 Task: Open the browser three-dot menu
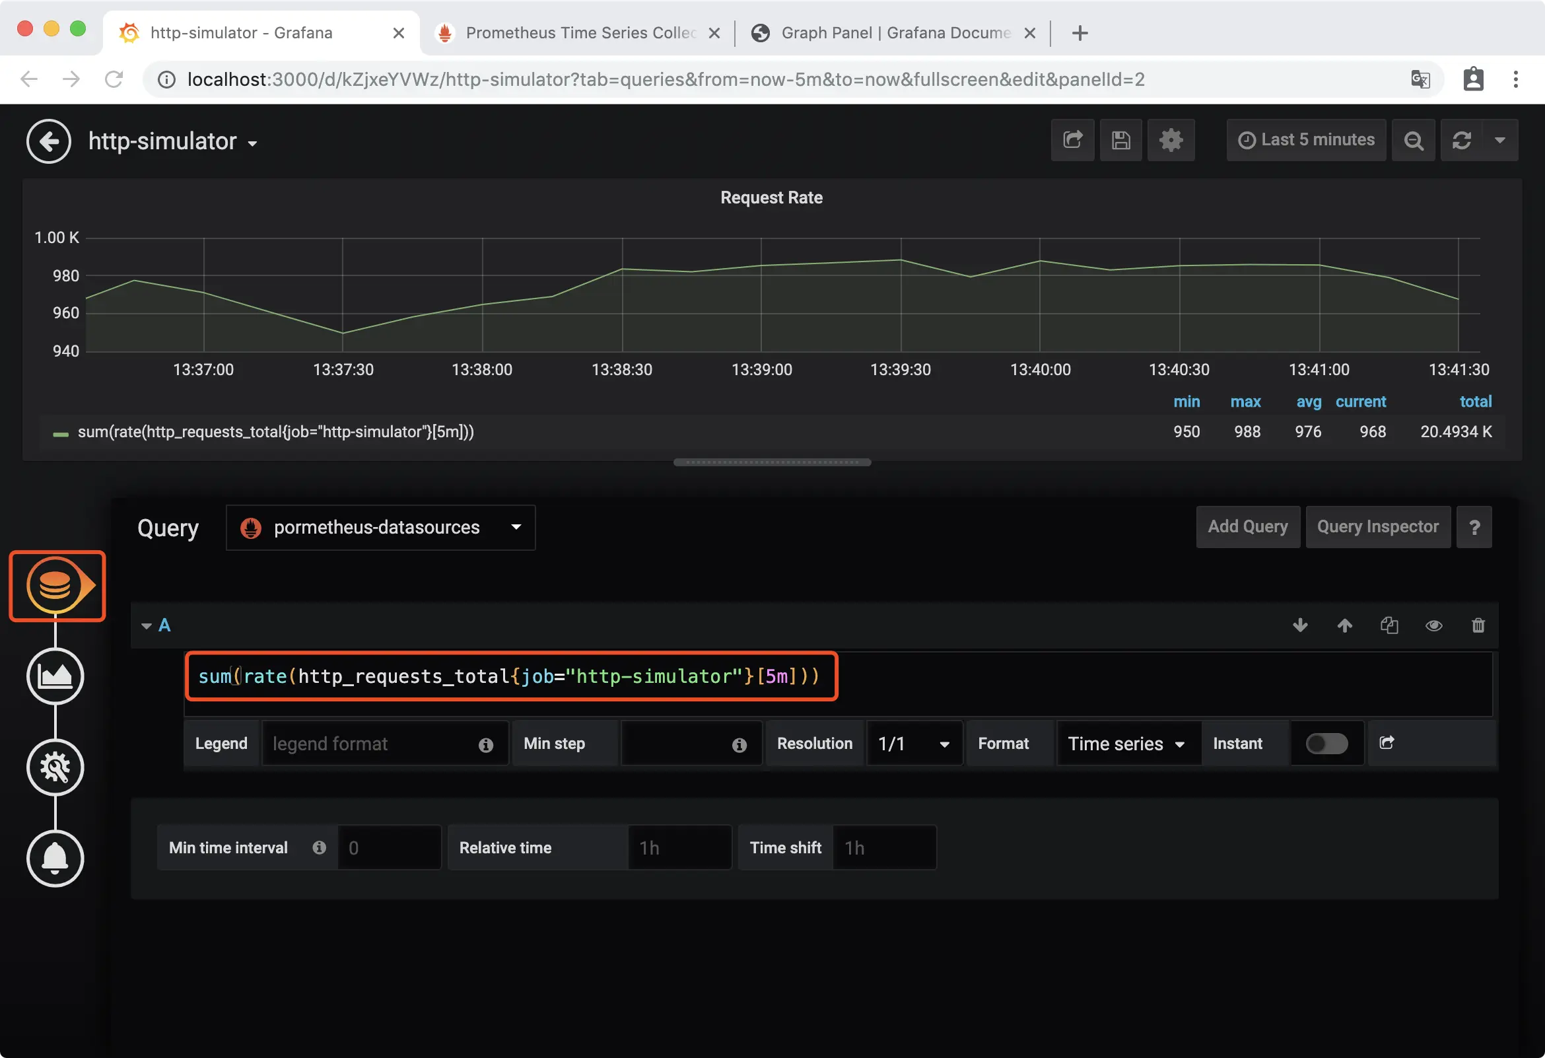(x=1516, y=79)
